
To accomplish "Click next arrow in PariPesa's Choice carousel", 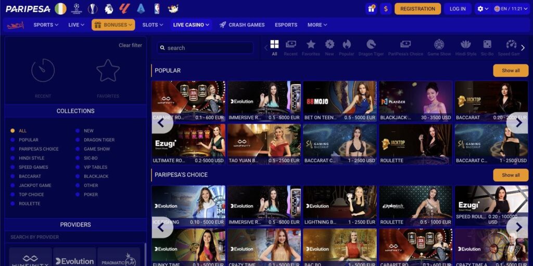I will click(518, 228).
